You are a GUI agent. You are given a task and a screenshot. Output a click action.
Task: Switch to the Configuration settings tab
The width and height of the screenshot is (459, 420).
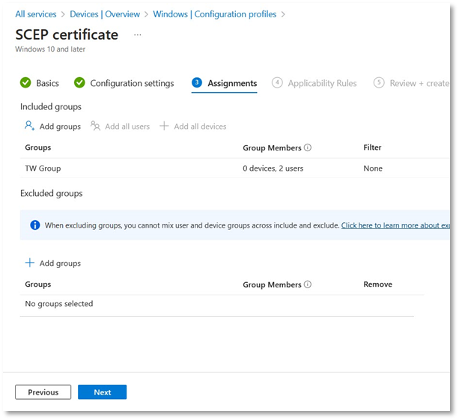(132, 83)
